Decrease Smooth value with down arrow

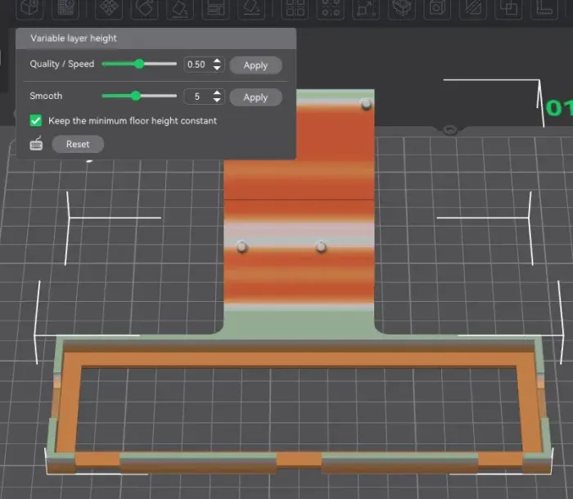(x=217, y=101)
